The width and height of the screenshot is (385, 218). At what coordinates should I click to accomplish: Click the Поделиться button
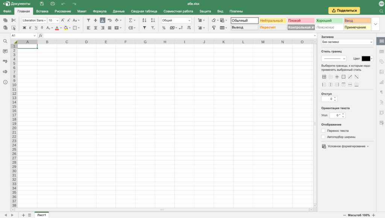click(x=344, y=11)
